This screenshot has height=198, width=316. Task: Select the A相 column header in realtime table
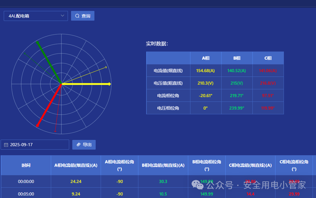pos(206,58)
